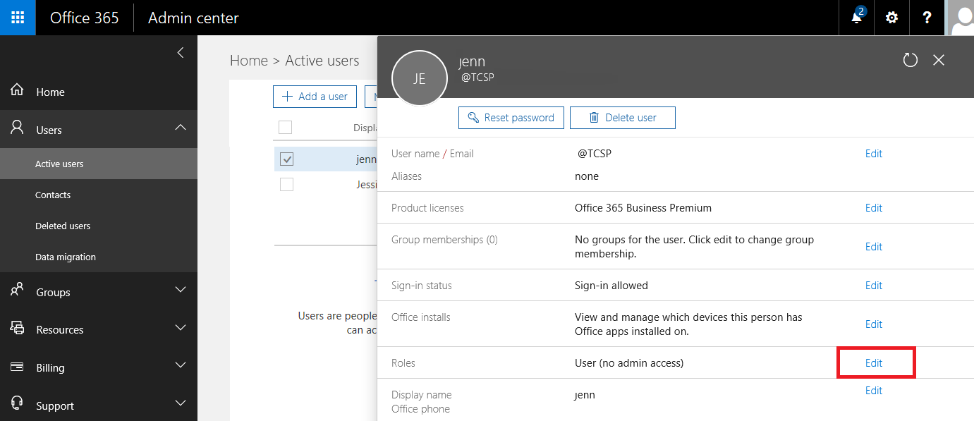Click the refresh icon in user panel
Viewport: 974px width, 421px height.
tap(910, 61)
